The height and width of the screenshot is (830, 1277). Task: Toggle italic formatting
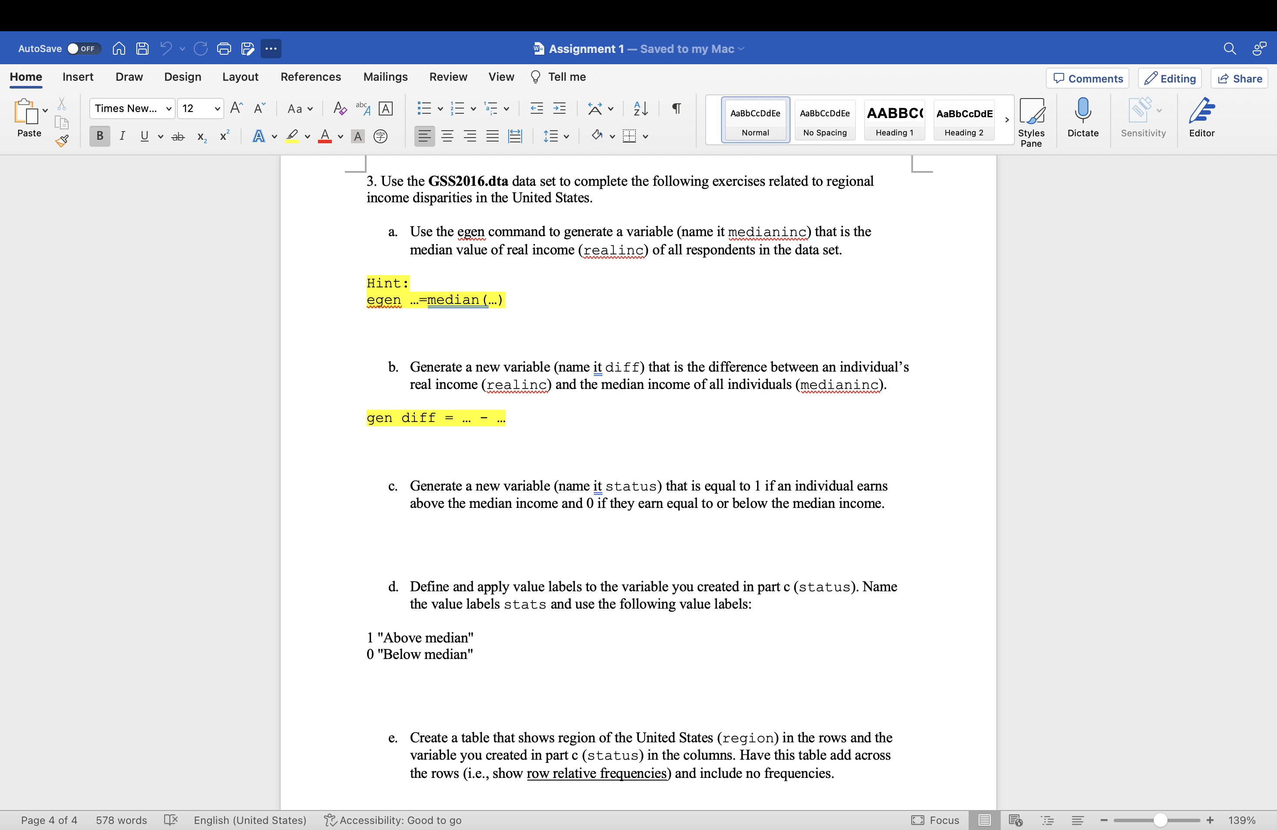122,136
